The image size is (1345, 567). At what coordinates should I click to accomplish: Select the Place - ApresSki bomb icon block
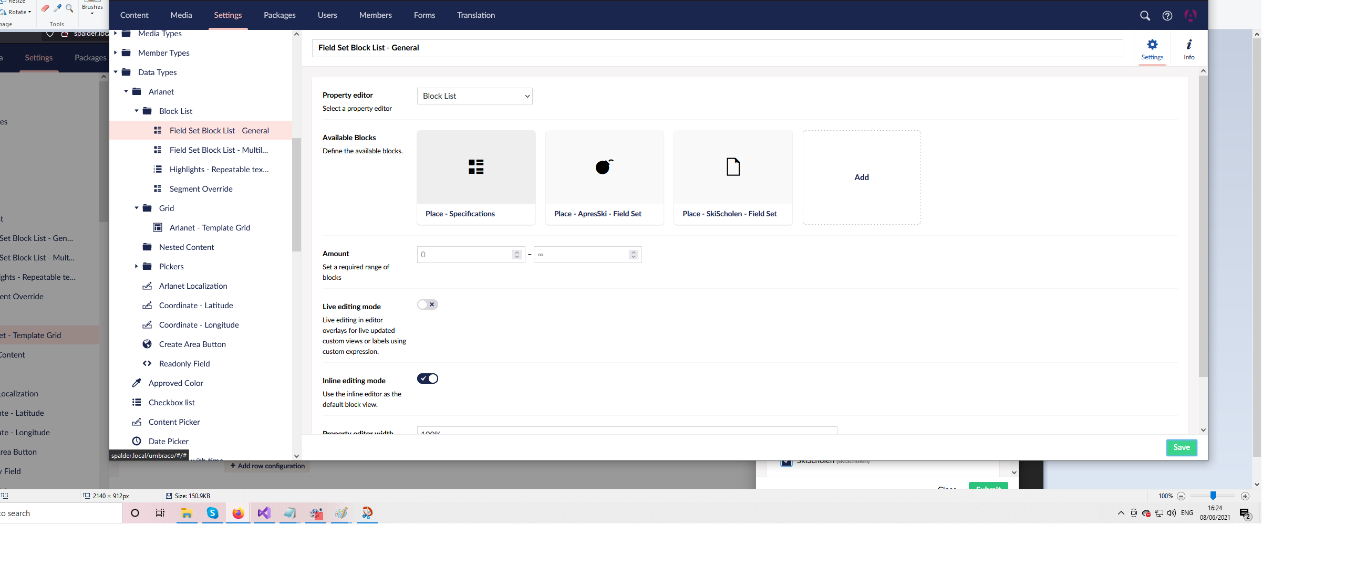[604, 167]
